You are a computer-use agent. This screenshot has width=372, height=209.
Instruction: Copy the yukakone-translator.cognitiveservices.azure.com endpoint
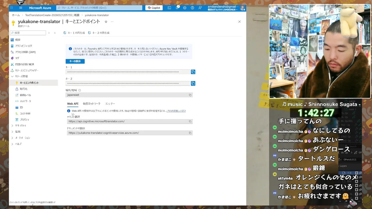tap(190, 133)
